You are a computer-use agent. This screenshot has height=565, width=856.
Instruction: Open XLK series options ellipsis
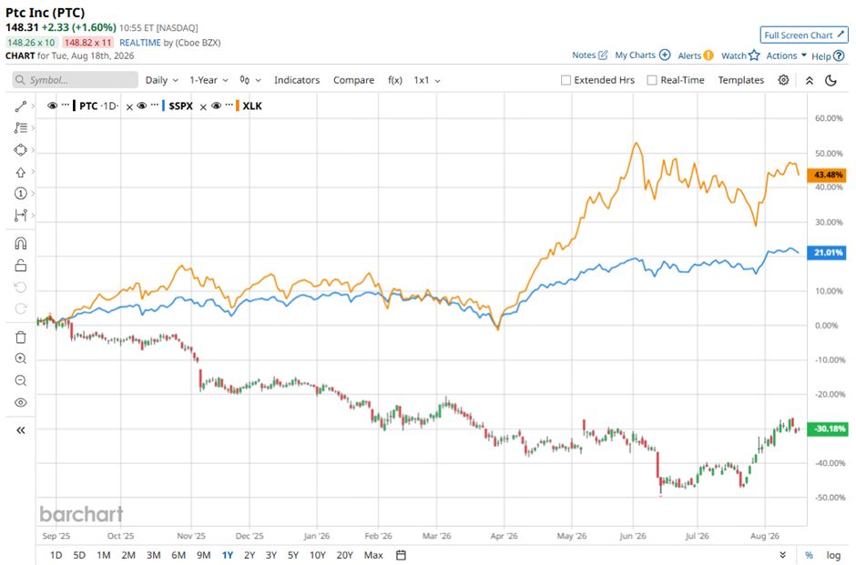(x=229, y=105)
